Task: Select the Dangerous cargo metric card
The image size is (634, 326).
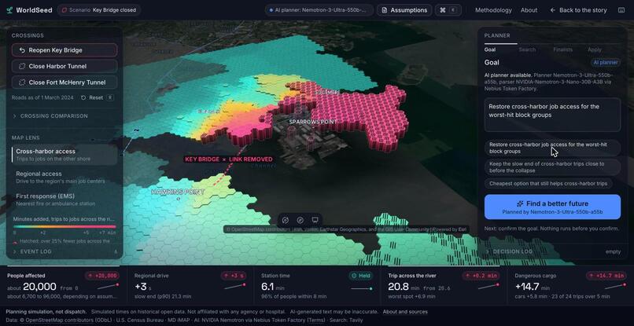Action: pos(570,286)
